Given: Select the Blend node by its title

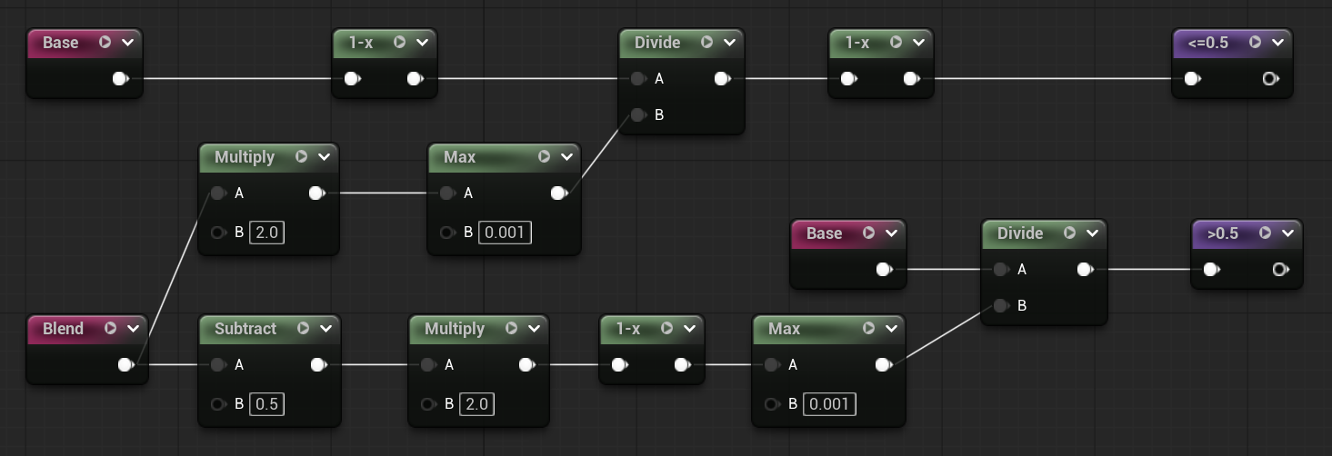Looking at the screenshot, I should pos(63,329).
